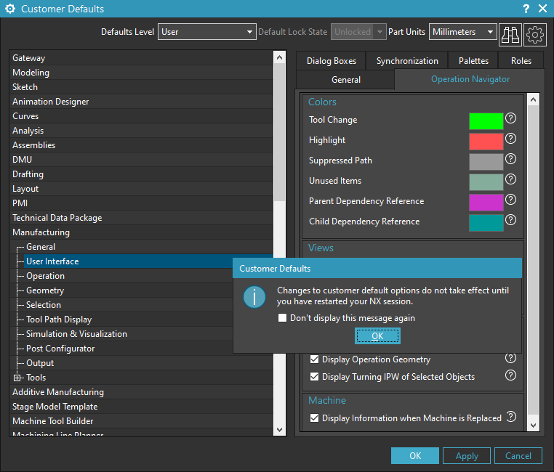Click category list scroll up arrow

coord(279,57)
